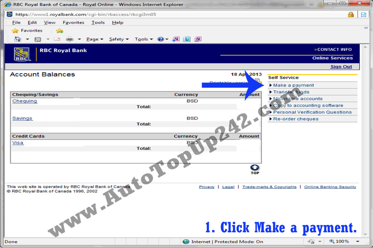Image resolution: width=373 pixels, height=248 pixels.
Task: Expand the toolbar overflow chevron
Action: pos(366,28)
